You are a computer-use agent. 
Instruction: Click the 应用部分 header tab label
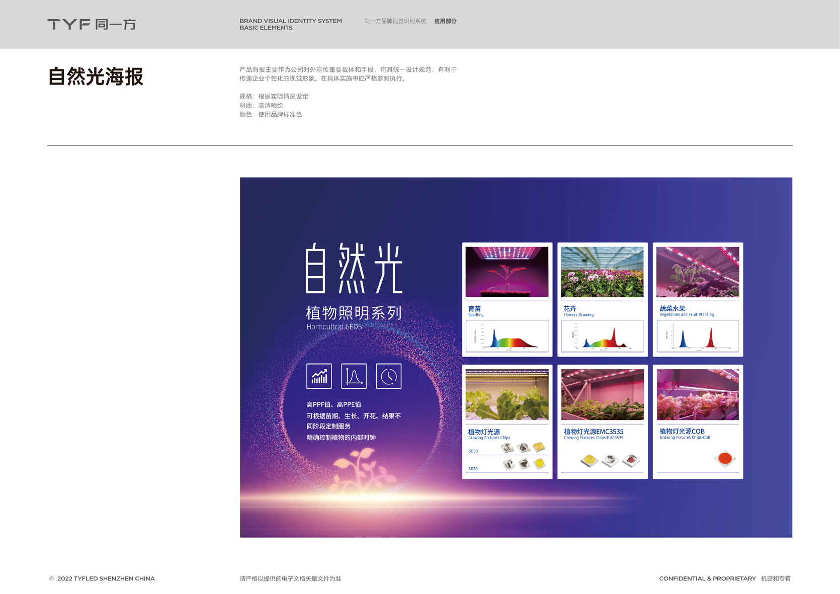445,21
